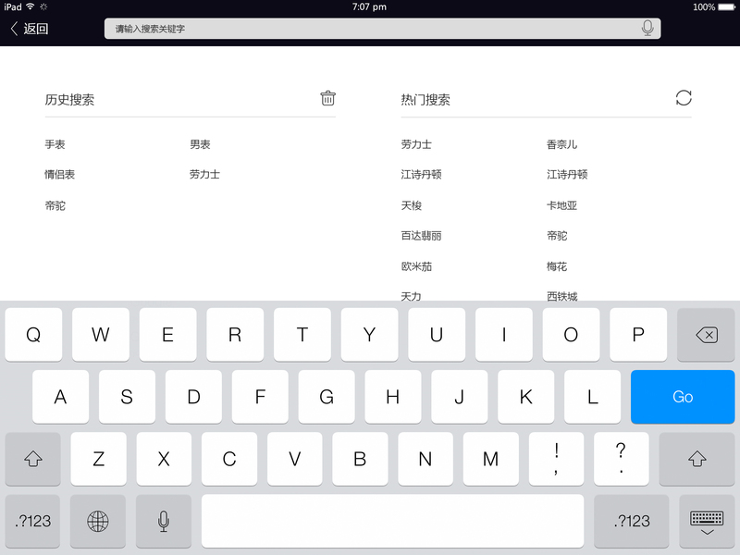Image resolution: width=740 pixels, height=555 pixels.
Task: Select history item 情侣表
Action: point(60,175)
